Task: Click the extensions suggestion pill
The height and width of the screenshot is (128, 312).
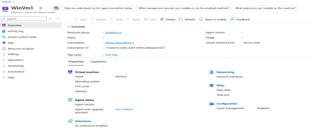Action: (265, 8)
